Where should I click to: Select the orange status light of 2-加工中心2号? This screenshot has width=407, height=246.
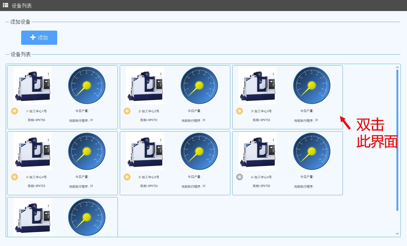click(127, 111)
